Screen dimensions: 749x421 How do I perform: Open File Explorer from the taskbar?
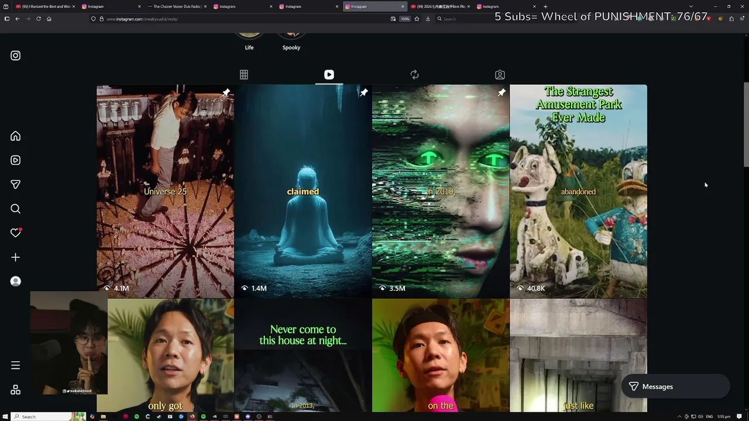point(103,416)
